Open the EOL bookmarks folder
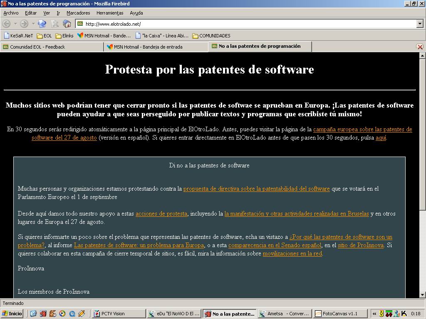This screenshot has height=319, width=426. pos(44,36)
